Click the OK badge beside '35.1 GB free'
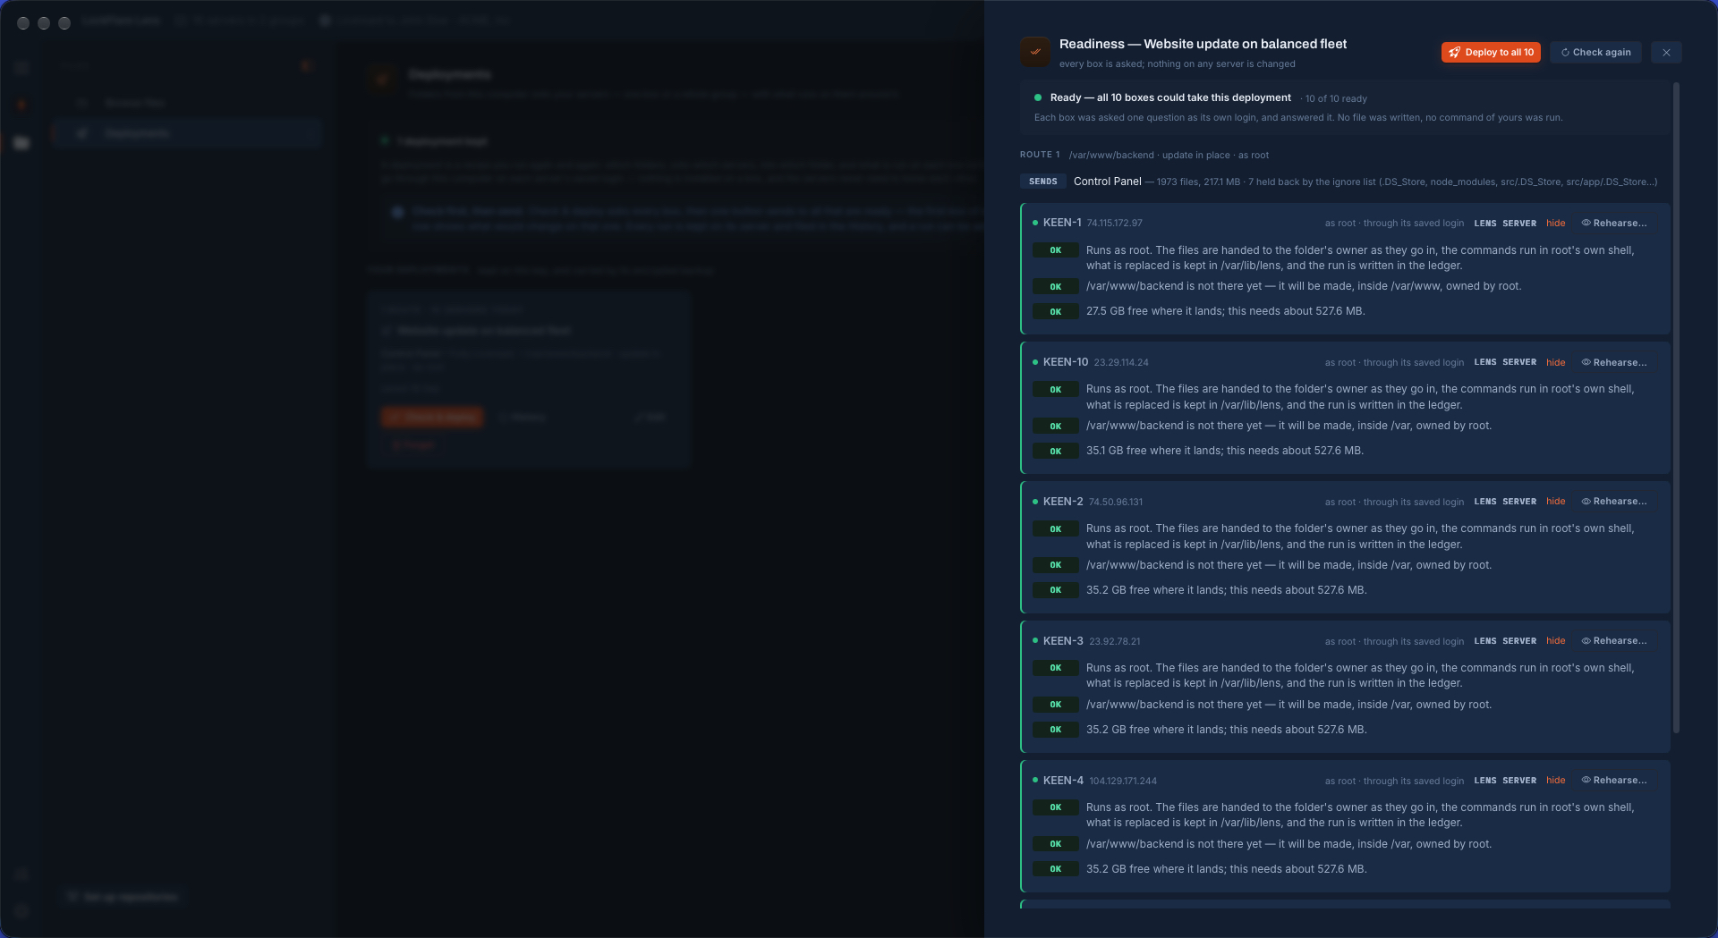1718x938 pixels. point(1056,452)
